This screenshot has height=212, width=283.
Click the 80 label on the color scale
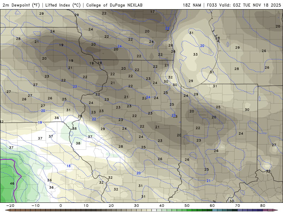coord(263,206)
